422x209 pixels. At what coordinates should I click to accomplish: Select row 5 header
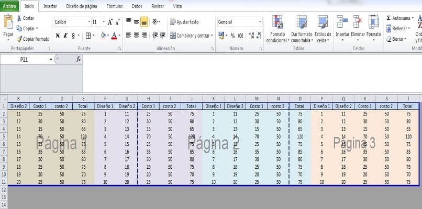(4, 136)
